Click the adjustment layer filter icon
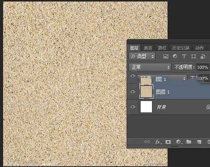 coord(175,56)
